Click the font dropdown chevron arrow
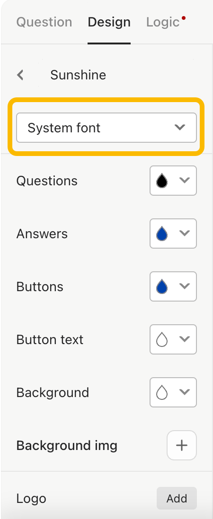213x519 pixels. pyautogui.click(x=179, y=127)
